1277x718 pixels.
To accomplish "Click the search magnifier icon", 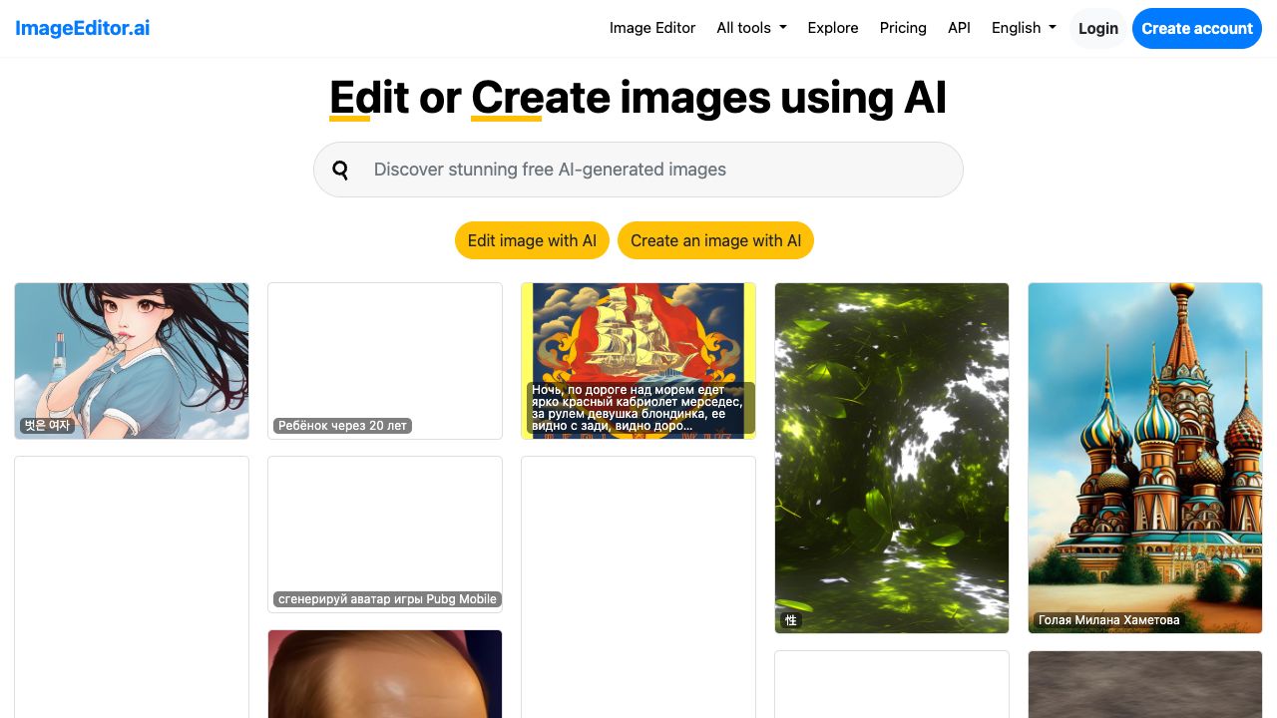I will (x=340, y=170).
